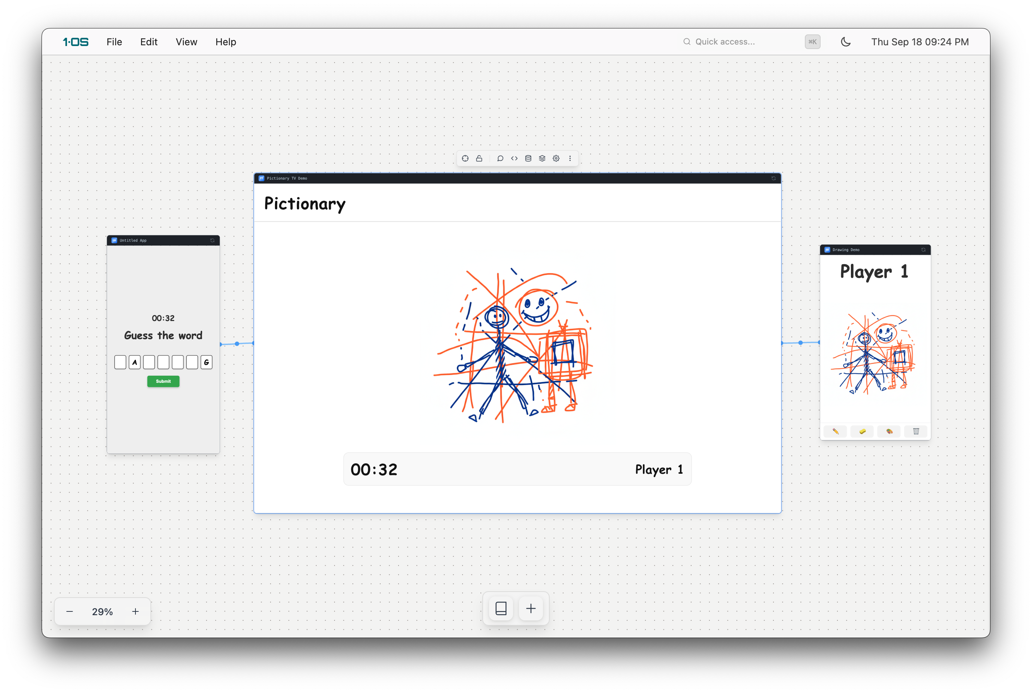The image size is (1032, 693).
Task: Select the pencil drawing tool
Action: pyautogui.click(x=835, y=431)
